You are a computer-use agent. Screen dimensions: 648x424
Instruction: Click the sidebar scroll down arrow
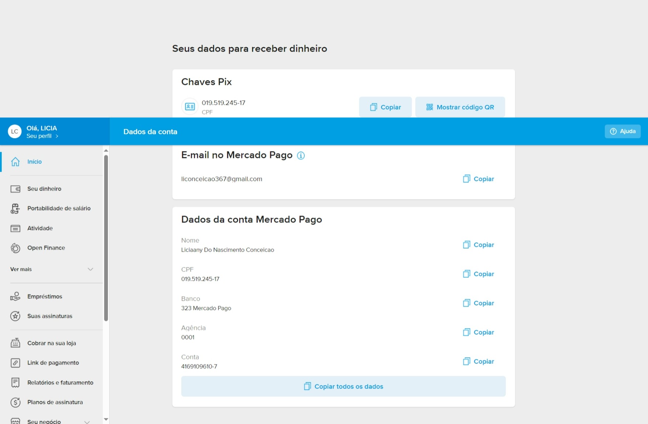click(106, 419)
